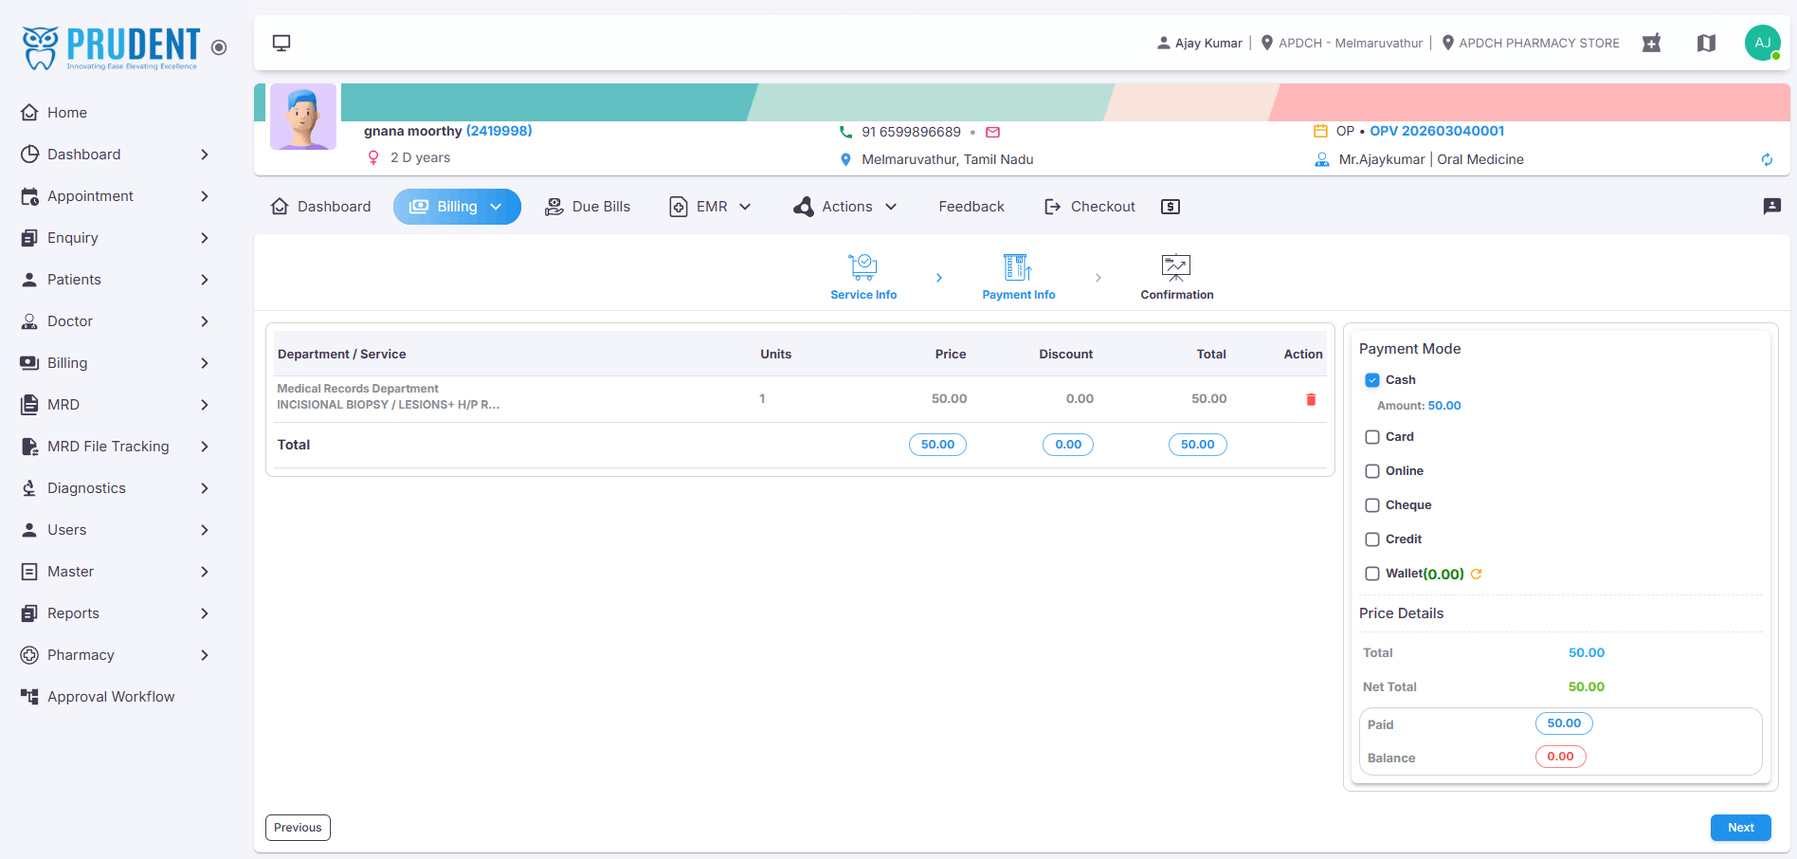Go to the Payment Info step
This screenshot has height=859, width=1797.
click(1019, 278)
